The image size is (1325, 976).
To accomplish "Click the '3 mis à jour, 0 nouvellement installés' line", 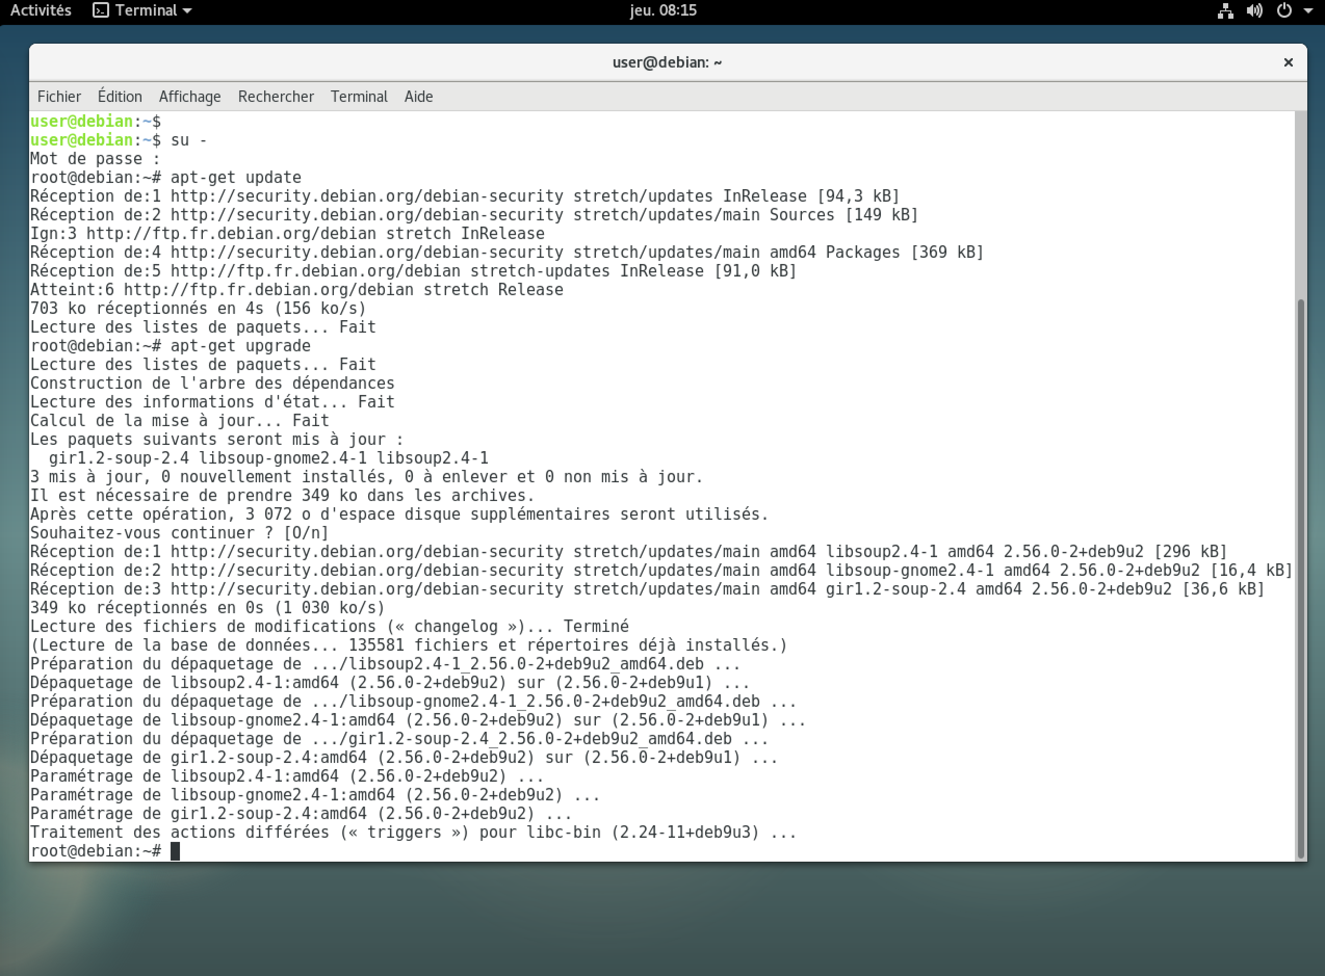I will tap(367, 477).
